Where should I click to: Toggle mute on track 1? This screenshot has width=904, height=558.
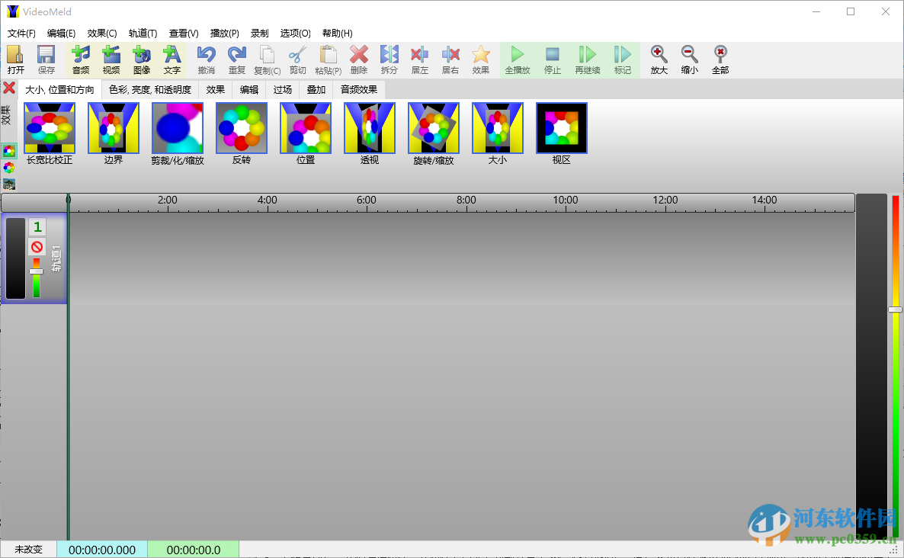click(37, 247)
